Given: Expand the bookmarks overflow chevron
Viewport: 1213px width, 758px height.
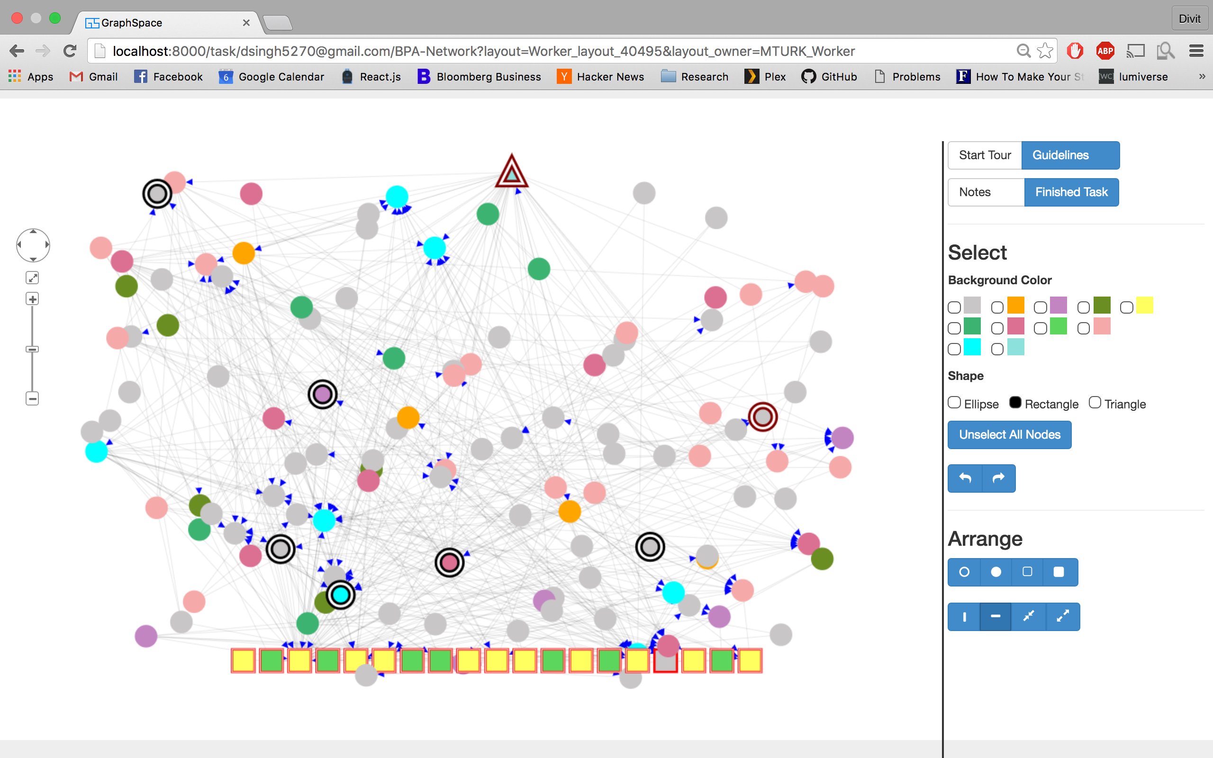Looking at the screenshot, I should point(1202,77).
